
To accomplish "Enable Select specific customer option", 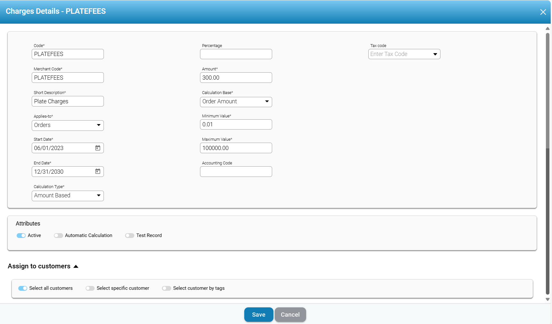I will (x=90, y=288).
